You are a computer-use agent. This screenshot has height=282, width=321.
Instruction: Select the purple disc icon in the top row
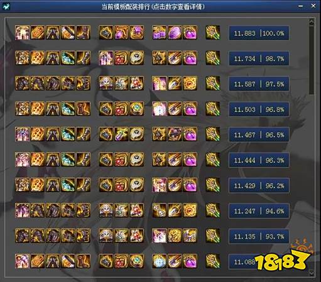click(x=175, y=33)
